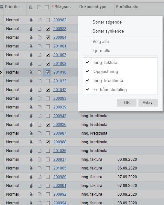This screenshot has width=164, height=205.
Task: Check the box for row 200982
Action: 48,20
